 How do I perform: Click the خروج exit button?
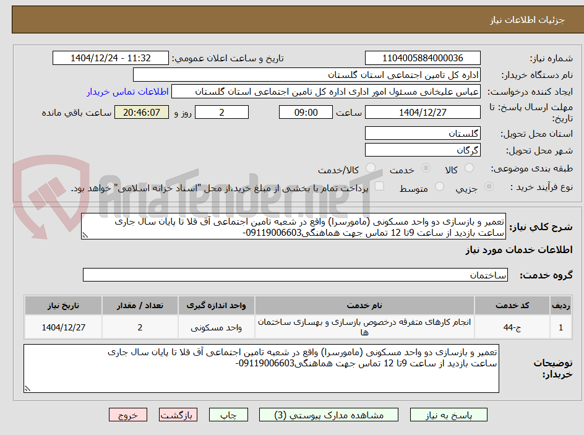127,415
